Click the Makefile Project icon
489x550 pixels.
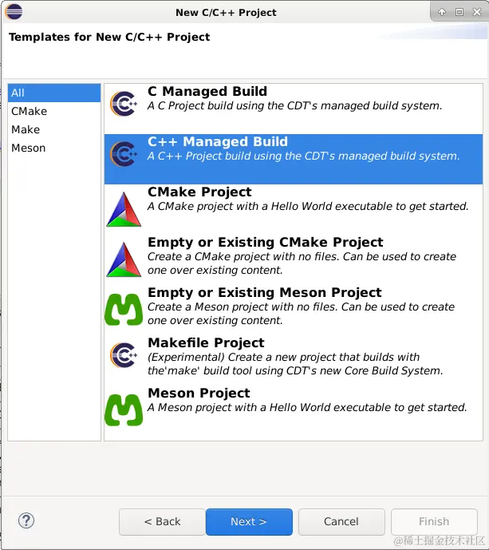tap(124, 354)
